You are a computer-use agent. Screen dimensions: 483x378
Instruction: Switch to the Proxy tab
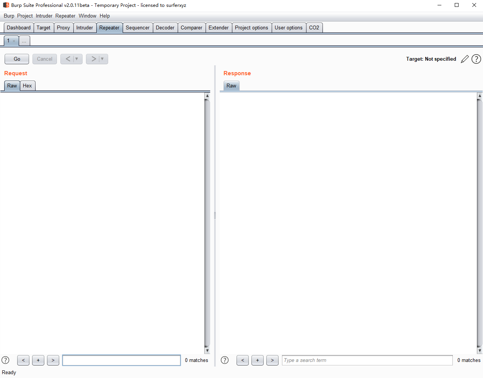[63, 27]
